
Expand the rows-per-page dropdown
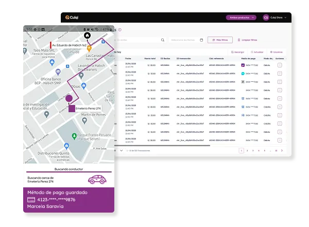(121, 150)
